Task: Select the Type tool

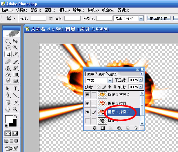Action: click(15, 88)
